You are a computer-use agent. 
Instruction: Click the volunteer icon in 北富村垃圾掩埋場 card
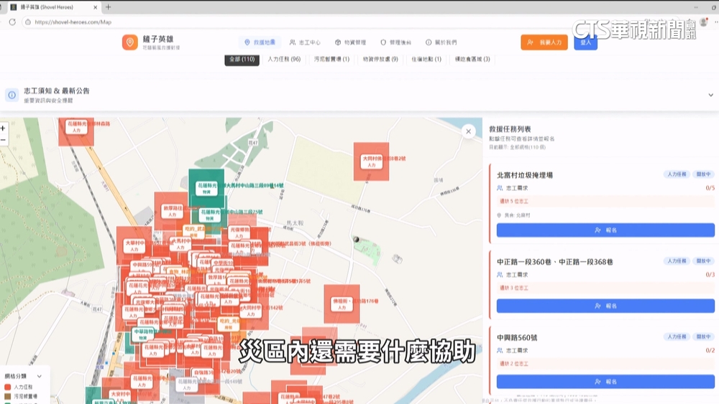tap(500, 188)
